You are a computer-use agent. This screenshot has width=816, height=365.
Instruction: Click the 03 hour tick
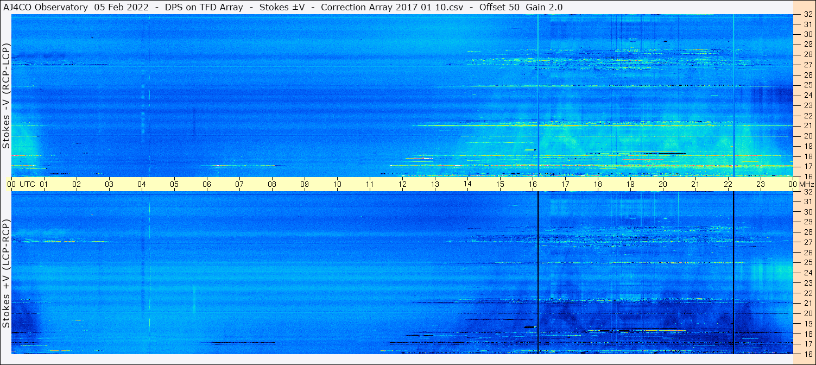click(109, 184)
